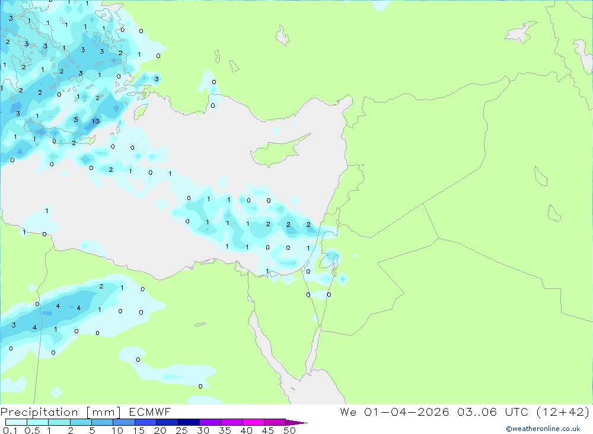
Task: Click the 10–15 mm legend swatch
Action: click(124, 422)
